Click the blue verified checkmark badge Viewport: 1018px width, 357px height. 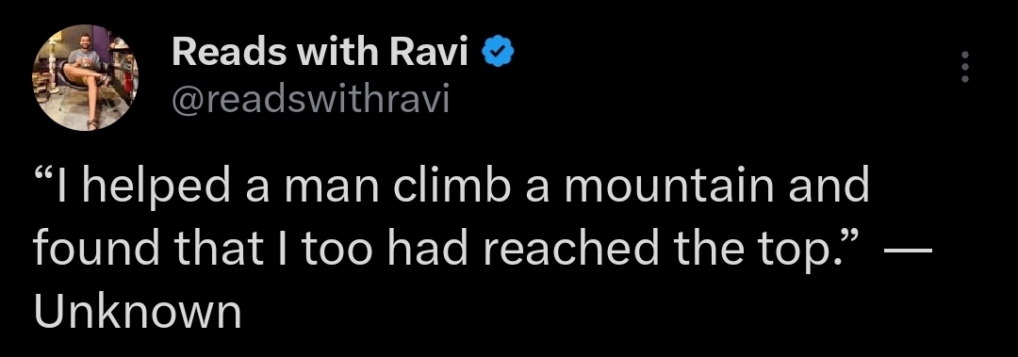499,54
